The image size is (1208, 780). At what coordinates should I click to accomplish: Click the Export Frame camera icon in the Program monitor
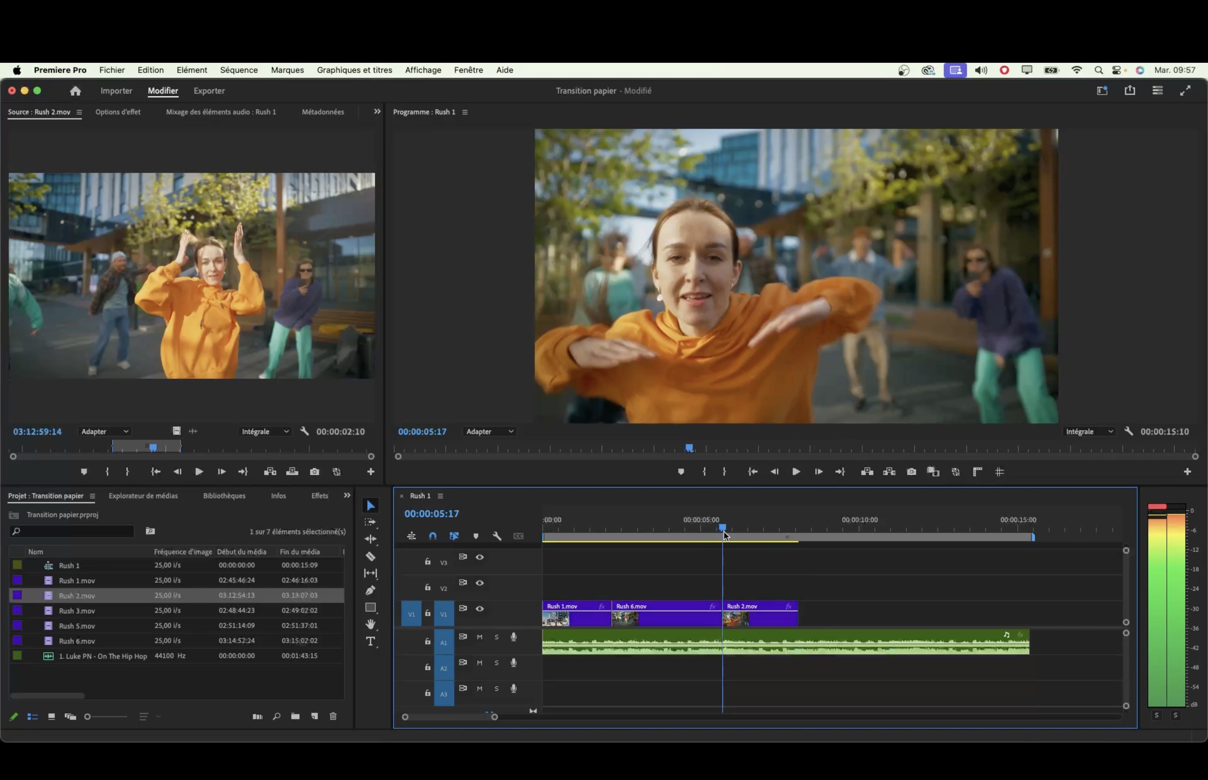point(911,472)
